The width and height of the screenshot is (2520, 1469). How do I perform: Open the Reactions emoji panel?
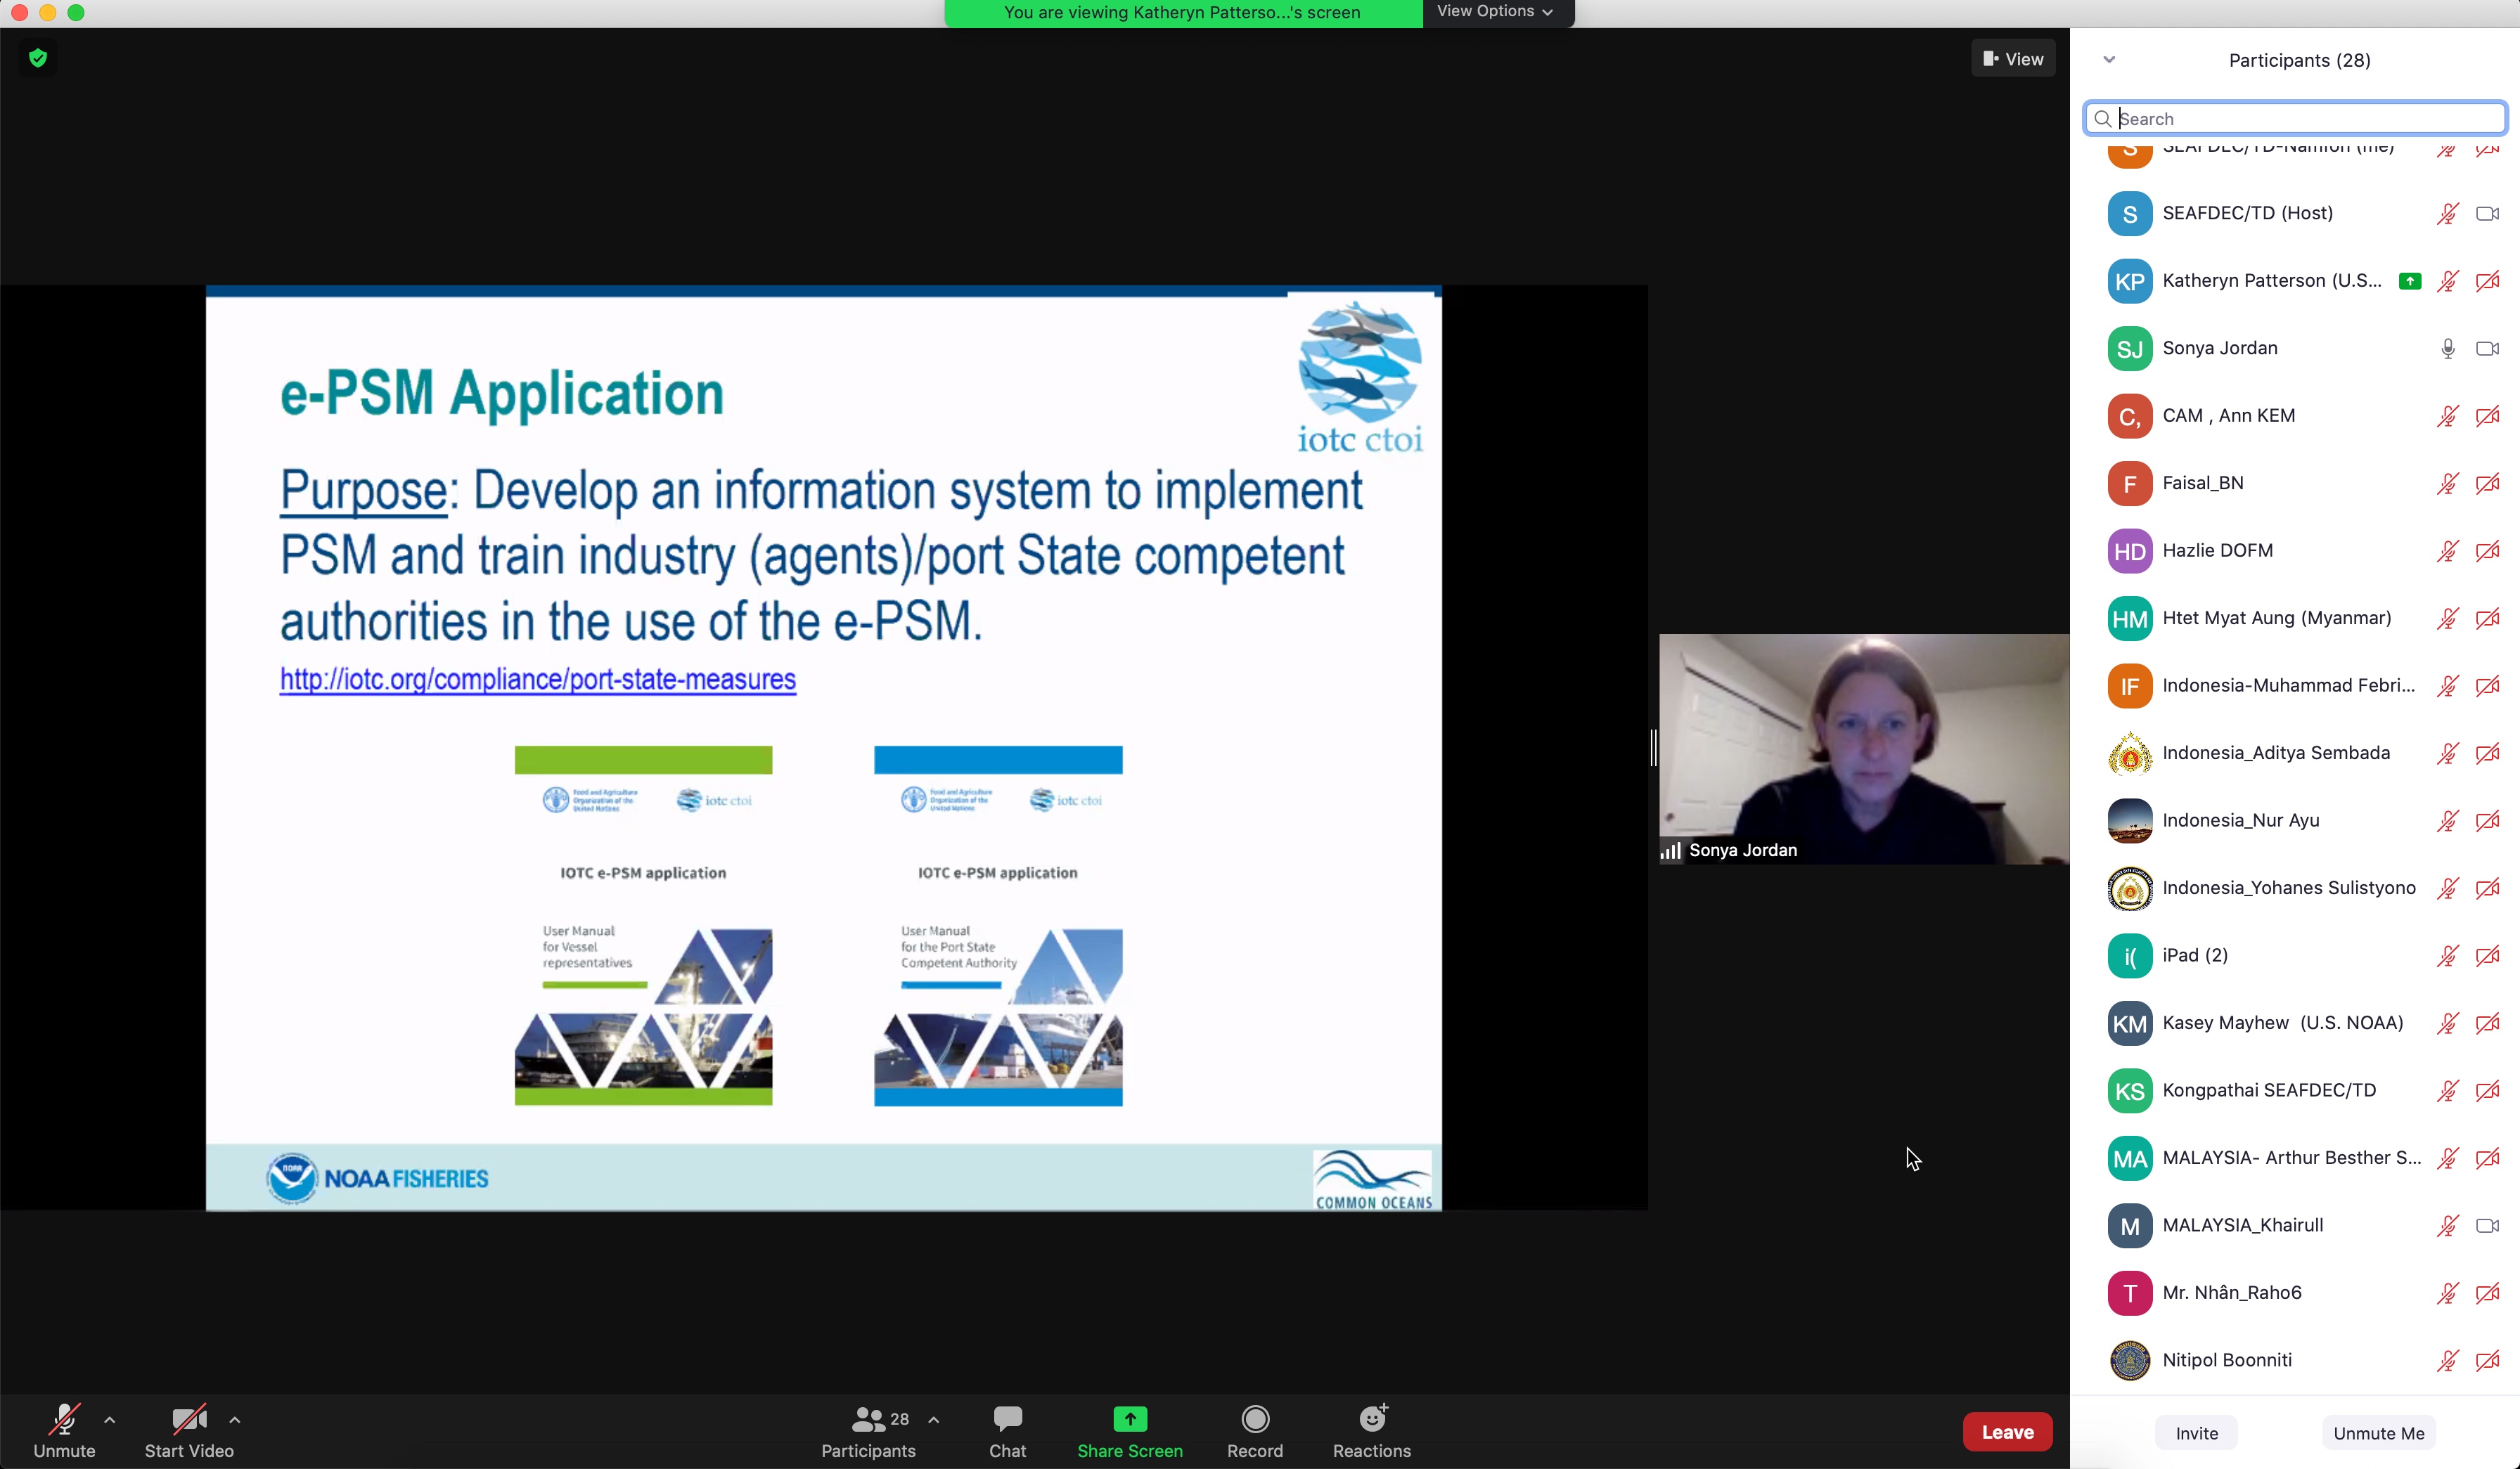[x=1371, y=1430]
